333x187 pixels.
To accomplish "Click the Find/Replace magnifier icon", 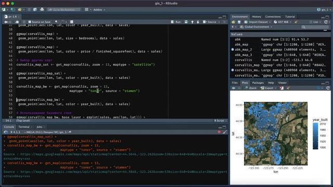I will (56, 22).
